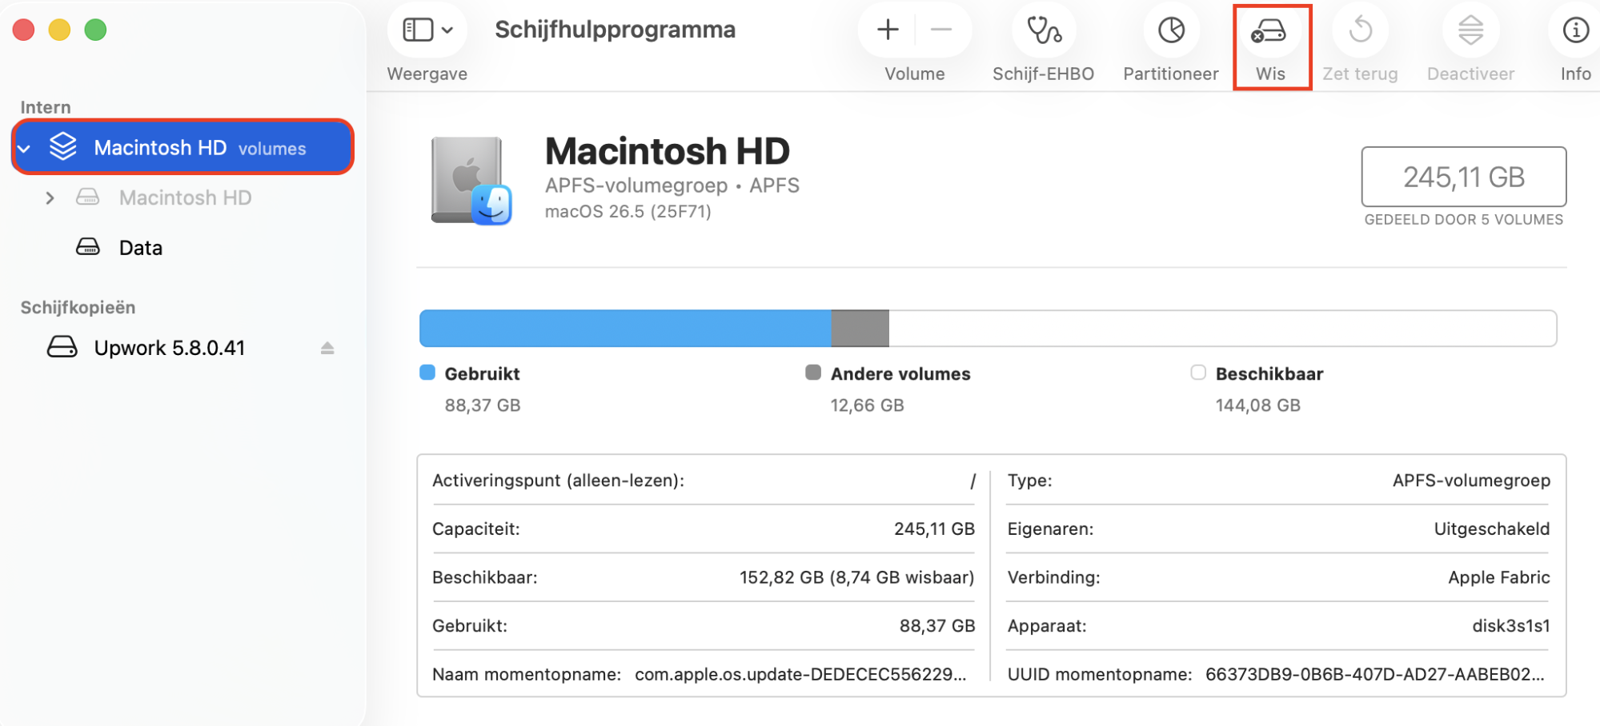This screenshot has width=1600, height=726.
Task: Close the window with the red button
Action: (24, 30)
